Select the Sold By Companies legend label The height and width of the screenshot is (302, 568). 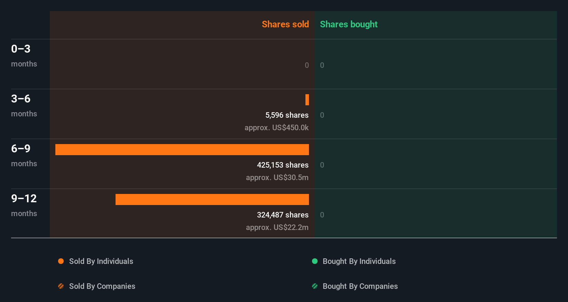pyautogui.click(x=102, y=286)
